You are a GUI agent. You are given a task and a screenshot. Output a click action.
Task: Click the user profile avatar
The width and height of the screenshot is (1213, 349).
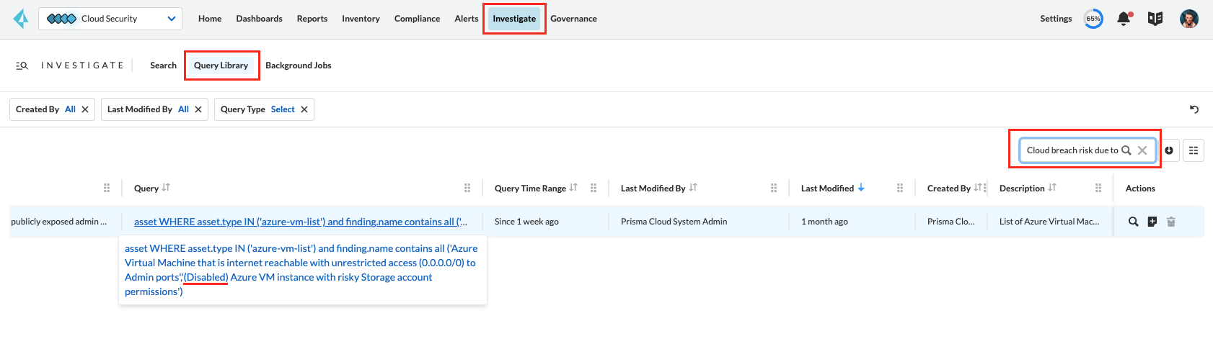(1189, 19)
